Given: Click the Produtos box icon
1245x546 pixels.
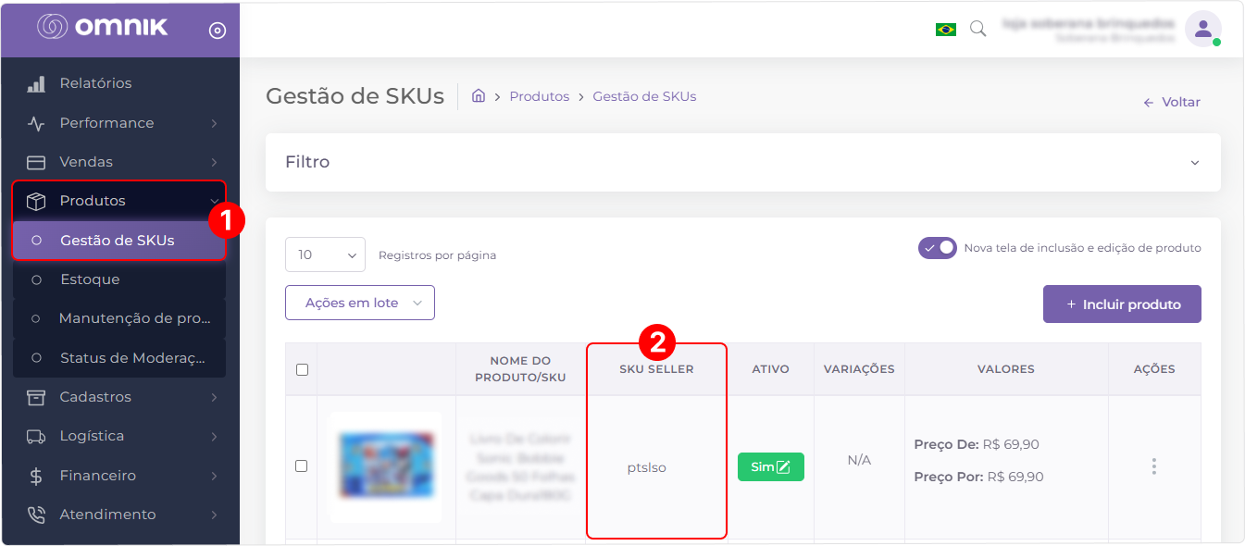Looking at the screenshot, I should 36,201.
